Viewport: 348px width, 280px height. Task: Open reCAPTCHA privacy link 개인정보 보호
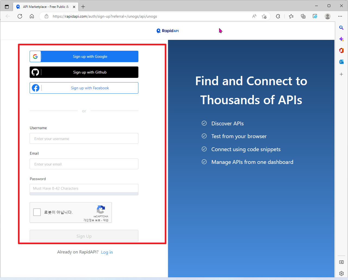(92, 220)
